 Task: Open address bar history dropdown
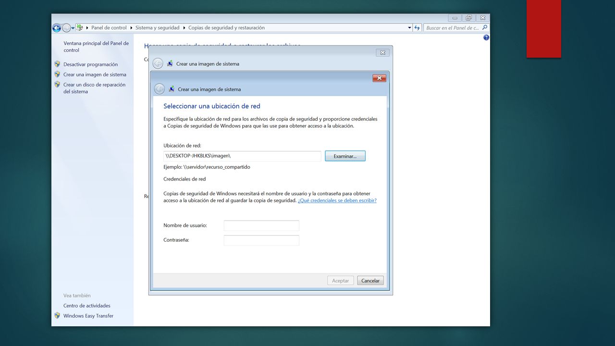(x=409, y=28)
